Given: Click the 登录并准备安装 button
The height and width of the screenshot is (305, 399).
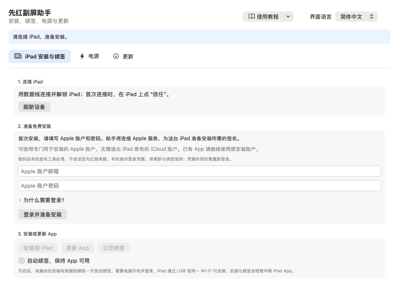Looking at the screenshot, I should coord(42,215).
